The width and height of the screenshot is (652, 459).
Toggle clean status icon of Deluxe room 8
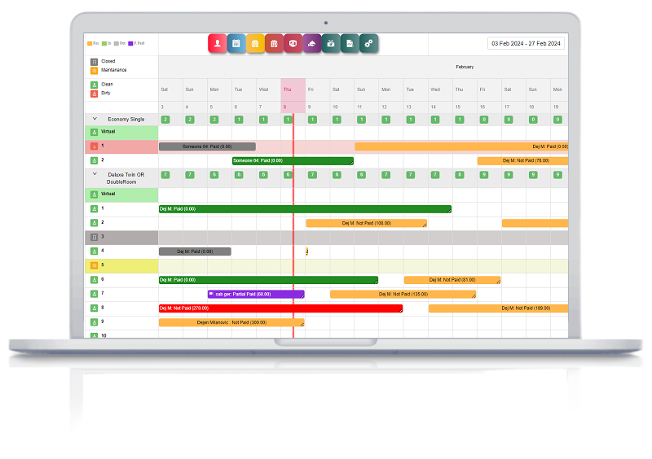coord(94,308)
